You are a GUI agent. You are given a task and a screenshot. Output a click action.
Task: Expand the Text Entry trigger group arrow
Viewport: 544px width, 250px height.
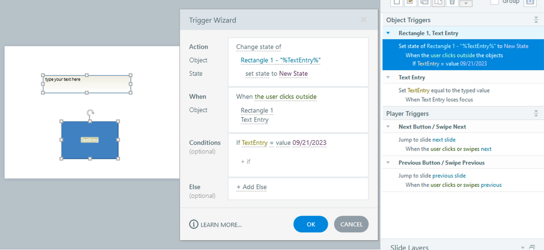click(x=388, y=77)
